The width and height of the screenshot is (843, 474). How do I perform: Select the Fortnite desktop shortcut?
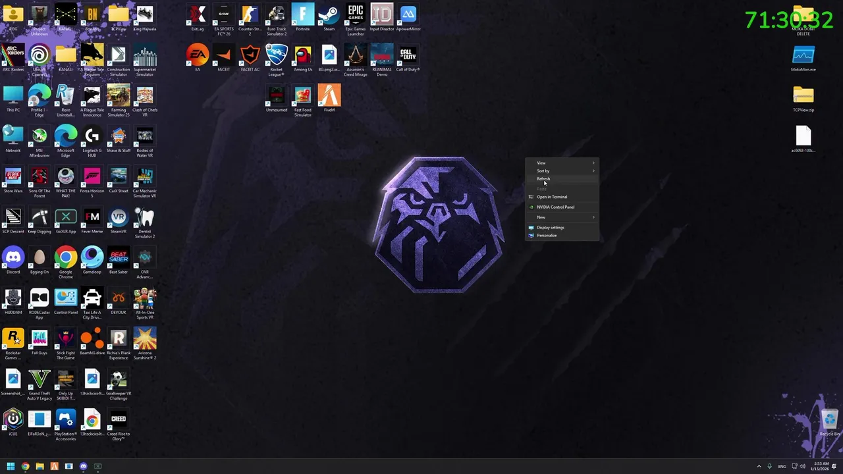pyautogui.click(x=303, y=18)
